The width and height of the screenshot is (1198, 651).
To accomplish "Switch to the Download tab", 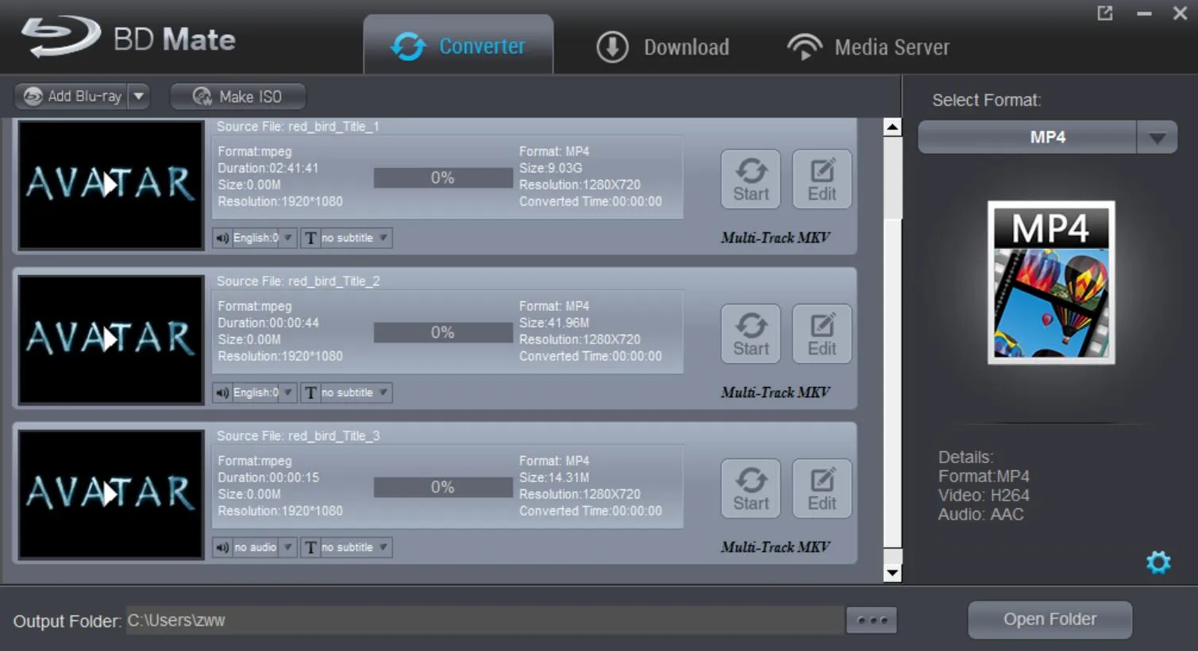I will 664,47.
